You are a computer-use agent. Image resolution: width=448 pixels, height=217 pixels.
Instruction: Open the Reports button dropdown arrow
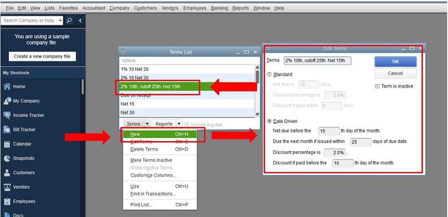coord(179,124)
